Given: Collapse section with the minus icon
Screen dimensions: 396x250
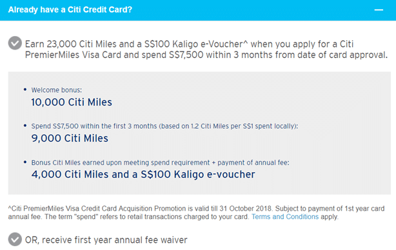Looking at the screenshot, I should 379,10.
